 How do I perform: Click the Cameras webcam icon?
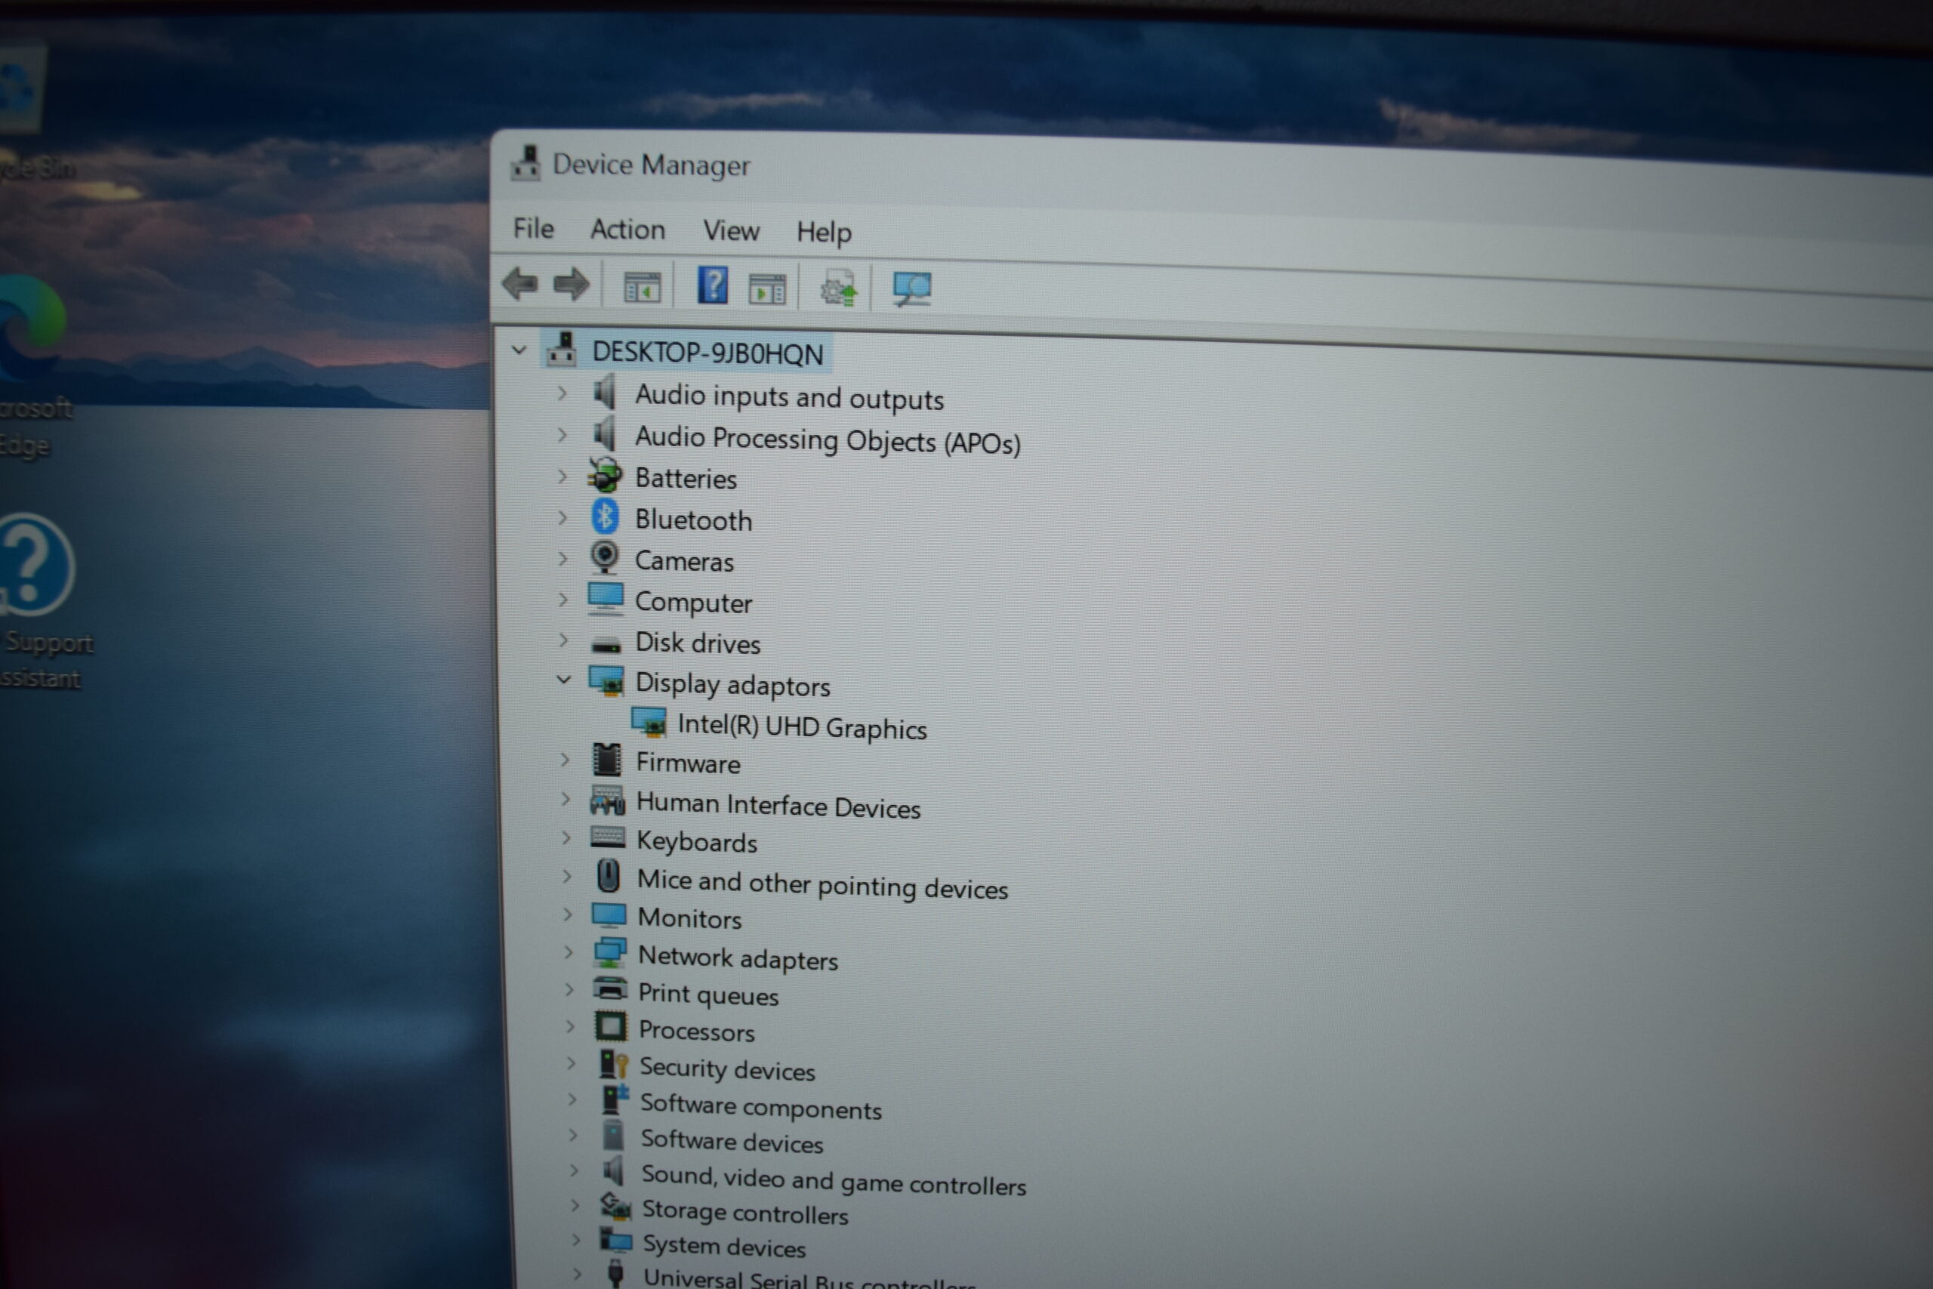tap(605, 557)
